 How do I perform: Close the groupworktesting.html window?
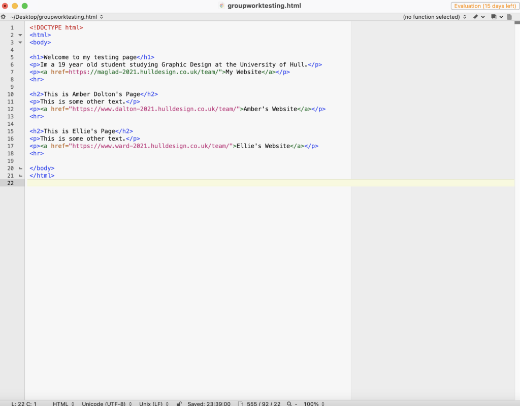pyautogui.click(x=5, y=6)
